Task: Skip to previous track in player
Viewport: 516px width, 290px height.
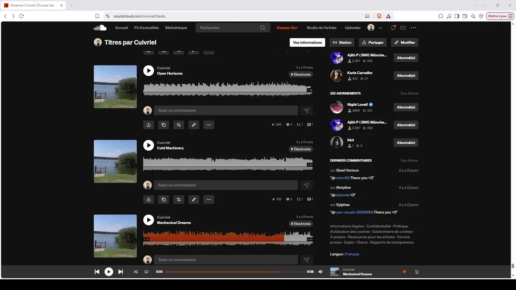Action: (97, 272)
